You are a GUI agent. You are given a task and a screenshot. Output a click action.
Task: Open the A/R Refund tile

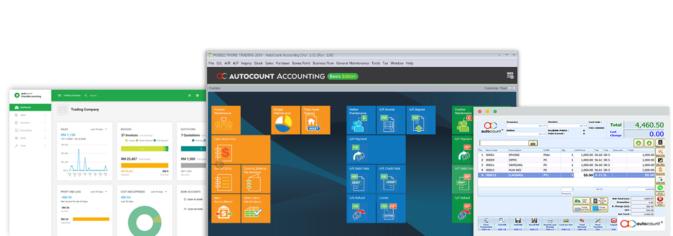361,208
